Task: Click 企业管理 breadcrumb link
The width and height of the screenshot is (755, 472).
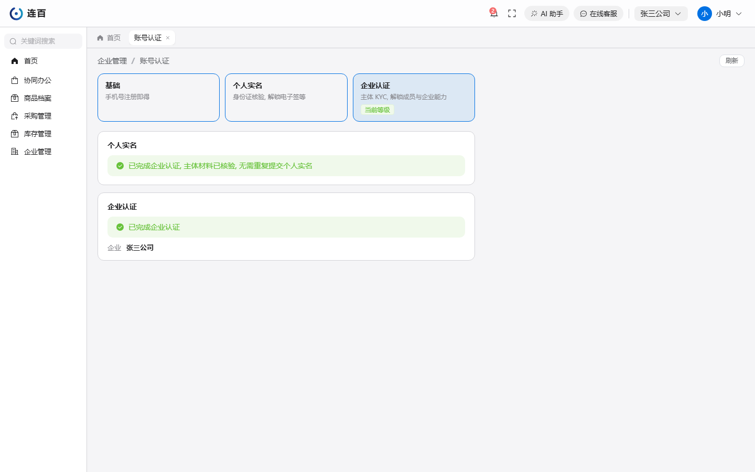Action: point(112,61)
